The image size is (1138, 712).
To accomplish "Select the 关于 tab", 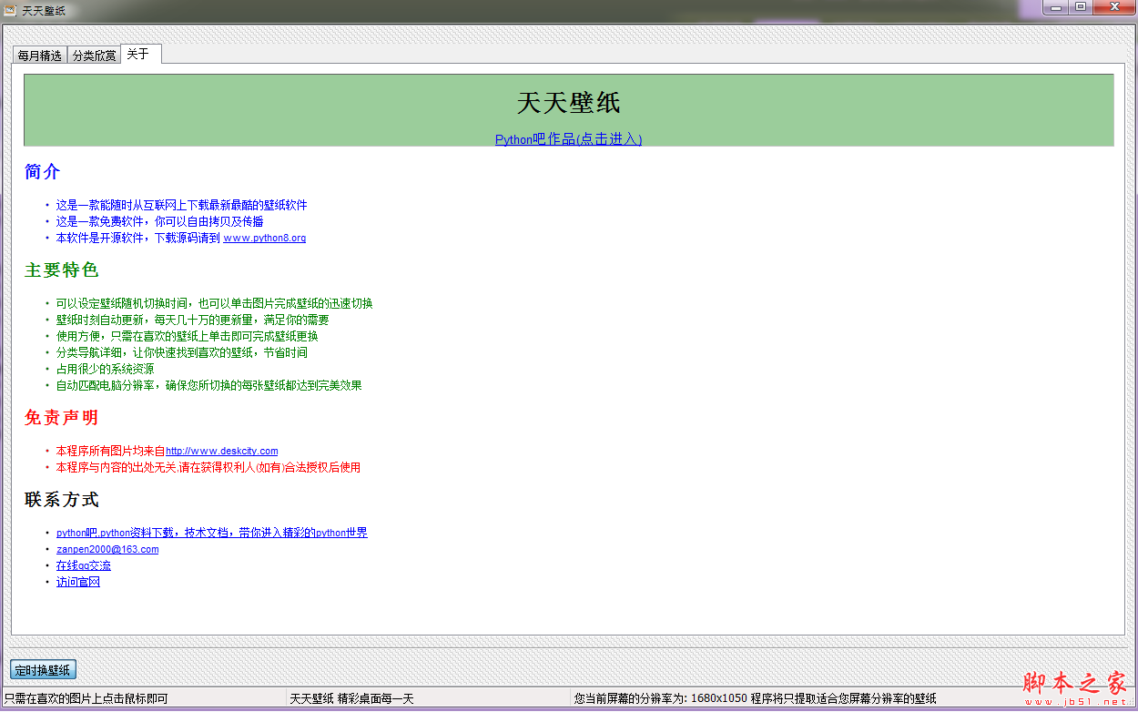I will (x=138, y=55).
